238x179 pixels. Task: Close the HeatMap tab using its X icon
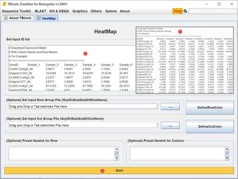(39, 18)
